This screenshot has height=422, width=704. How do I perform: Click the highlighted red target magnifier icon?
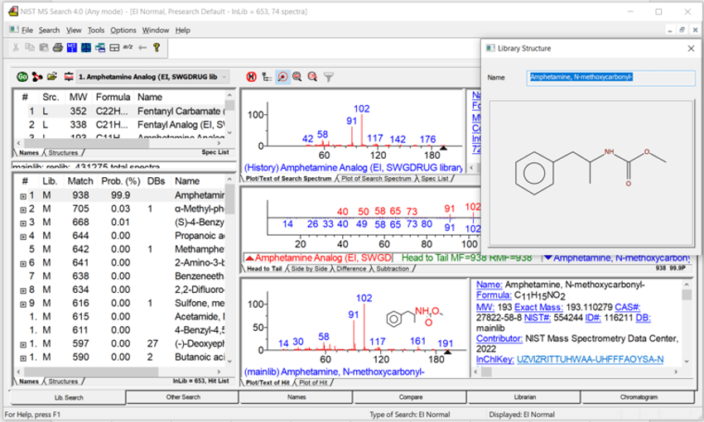coord(282,77)
